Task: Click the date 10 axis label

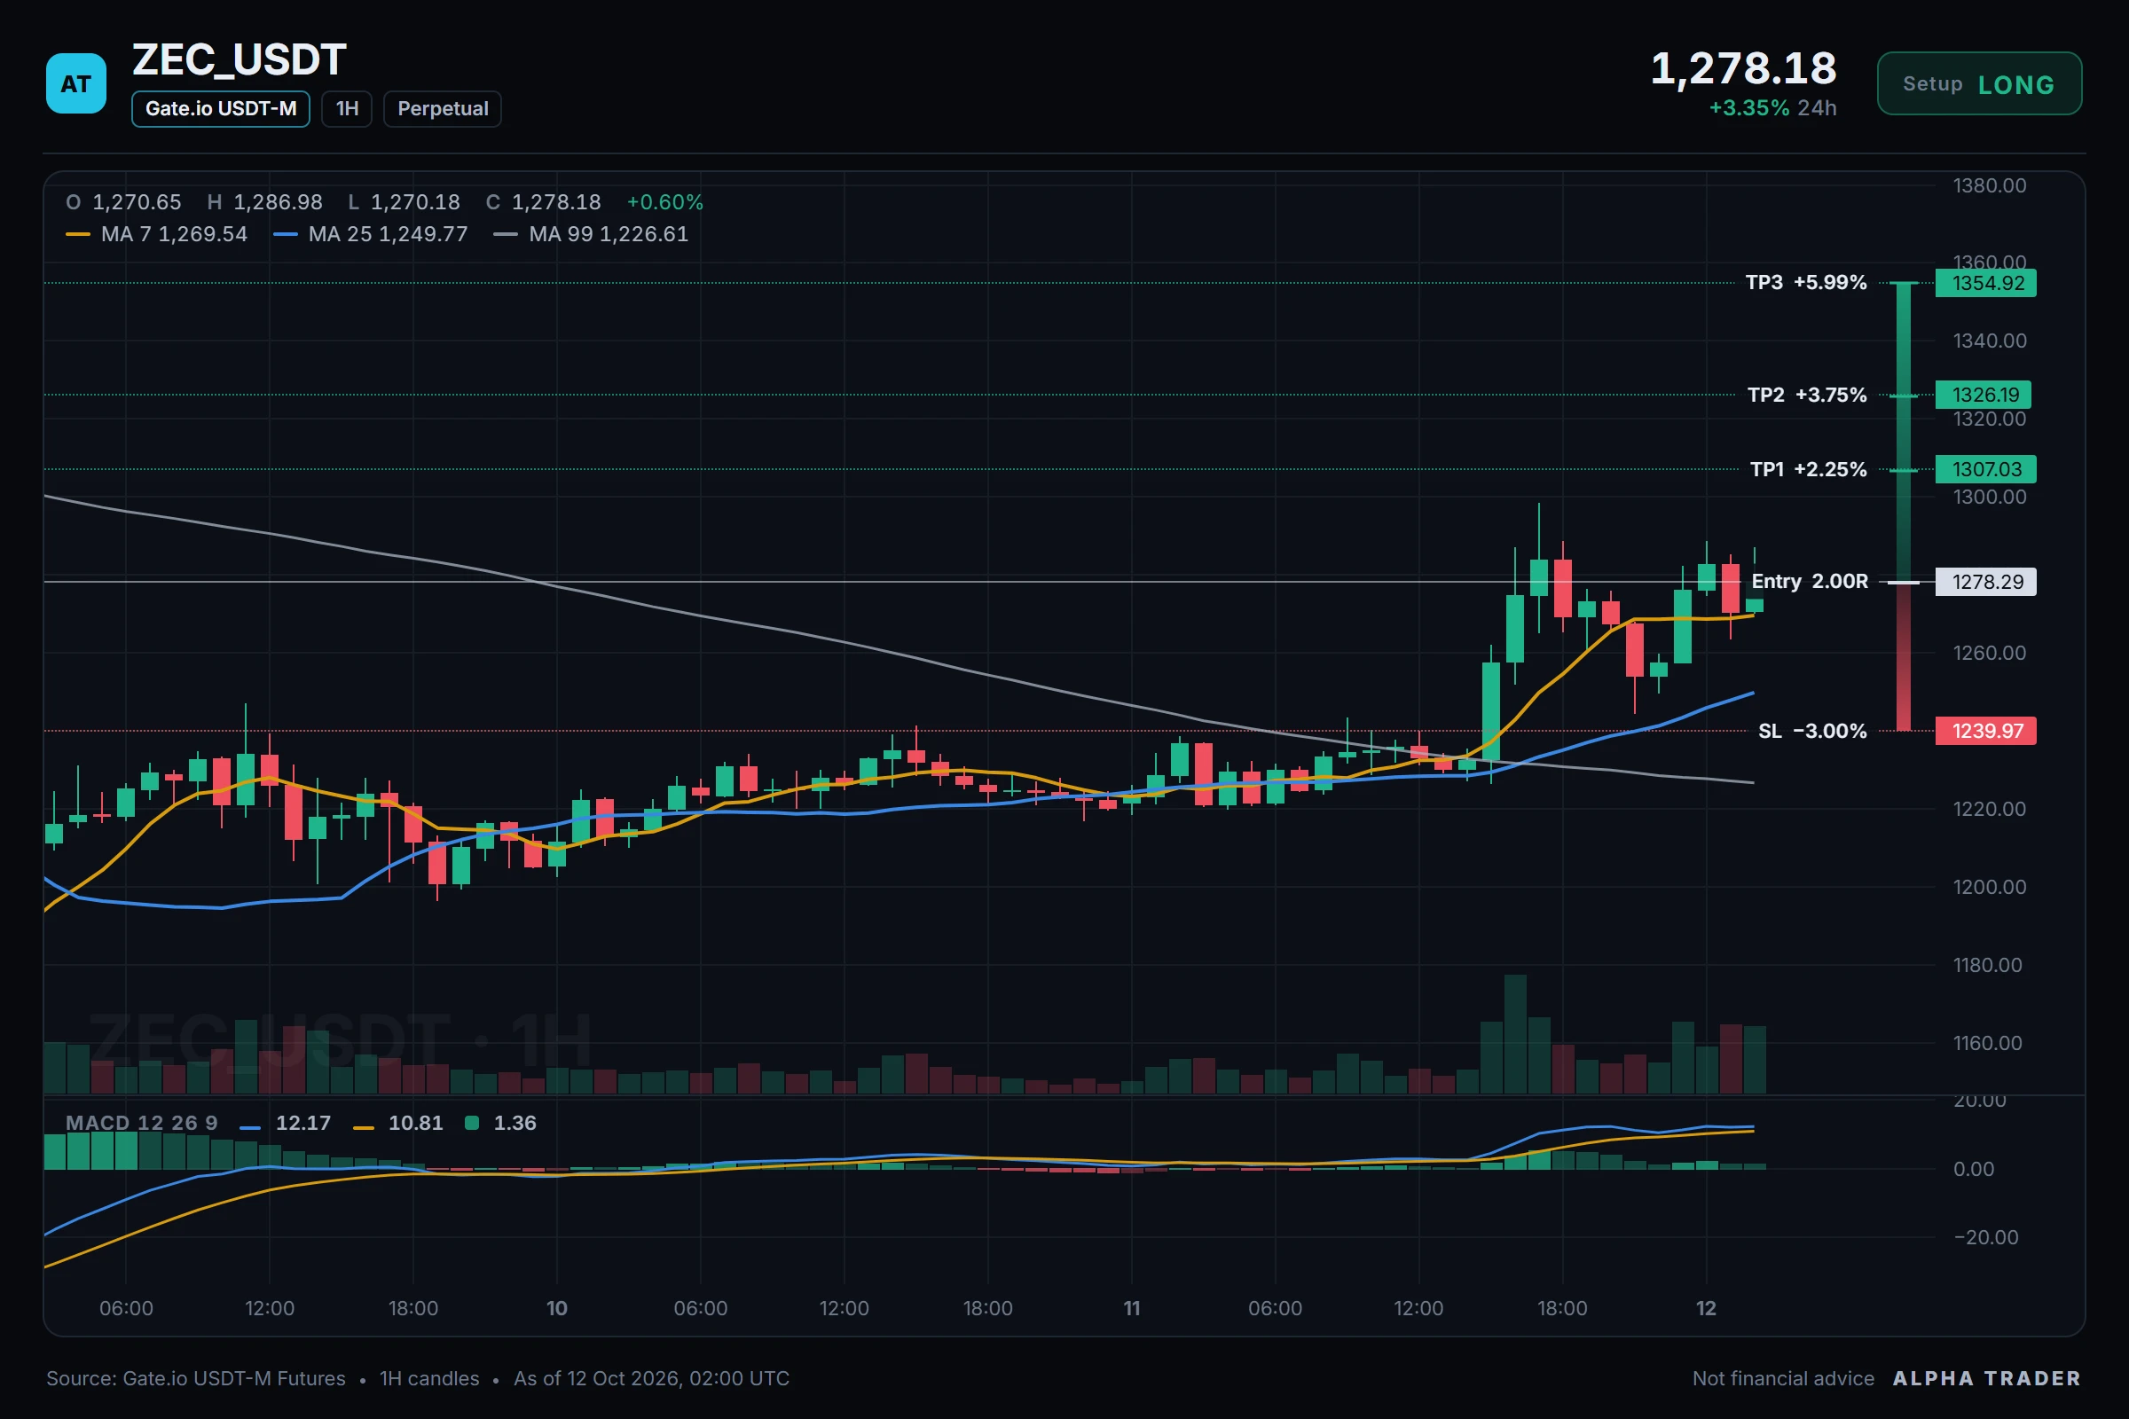Action: click(x=557, y=1309)
